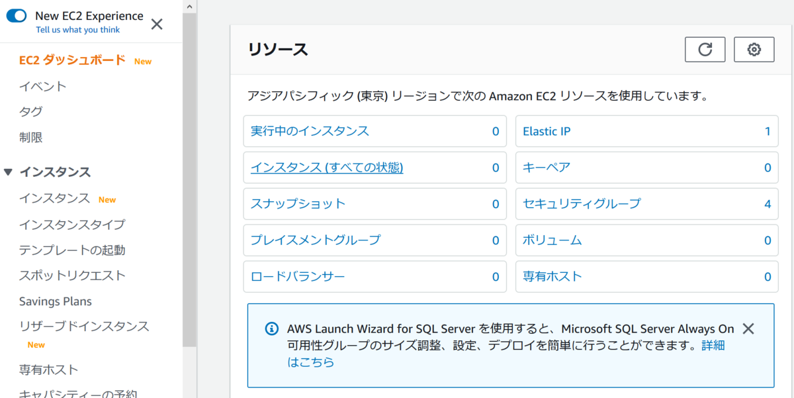This screenshot has height=398, width=794.
Task: Open 制限 in the sidebar
Action: coord(31,138)
